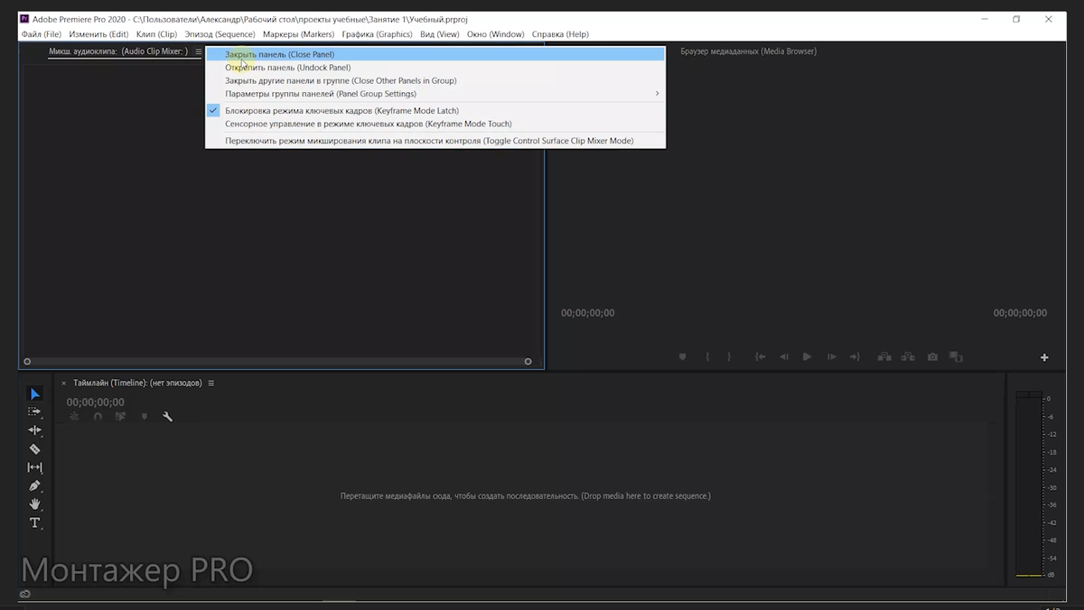Open the Файл (File) menu

(x=42, y=34)
